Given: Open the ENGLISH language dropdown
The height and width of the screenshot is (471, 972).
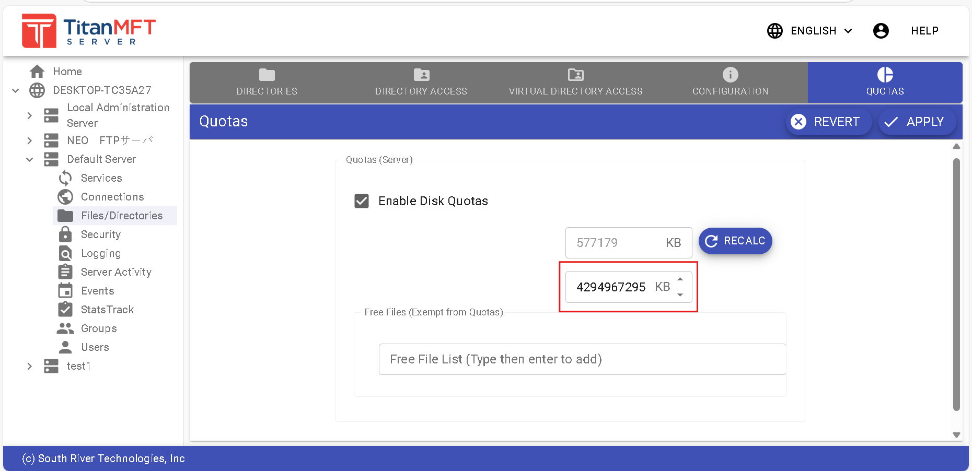Looking at the screenshot, I should (810, 31).
